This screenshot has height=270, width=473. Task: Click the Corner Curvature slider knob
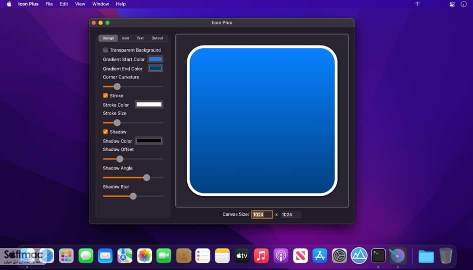point(117,86)
